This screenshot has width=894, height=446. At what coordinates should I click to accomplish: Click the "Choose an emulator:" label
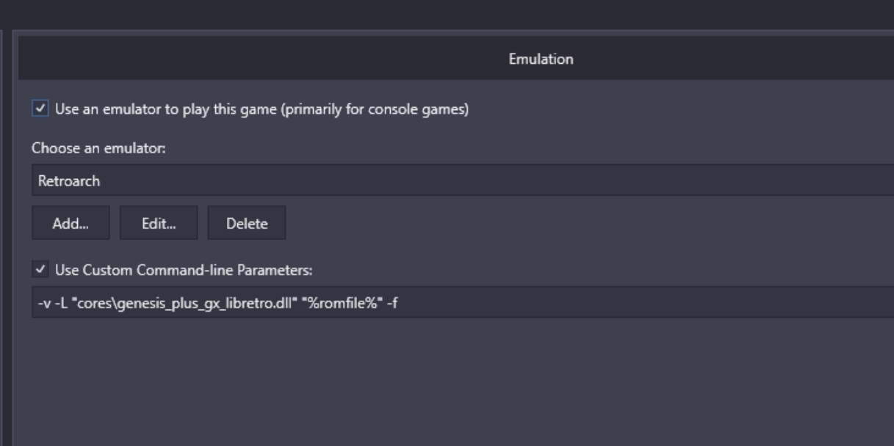click(x=99, y=148)
